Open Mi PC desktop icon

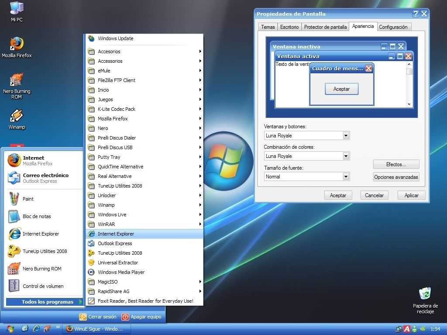click(x=17, y=9)
